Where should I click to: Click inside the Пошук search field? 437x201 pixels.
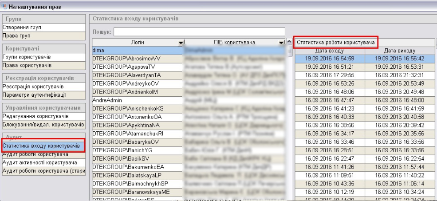tap(199, 32)
